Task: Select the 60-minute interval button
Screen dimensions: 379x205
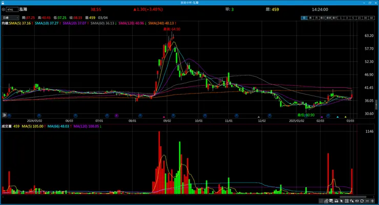Action: (x=371, y=18)
